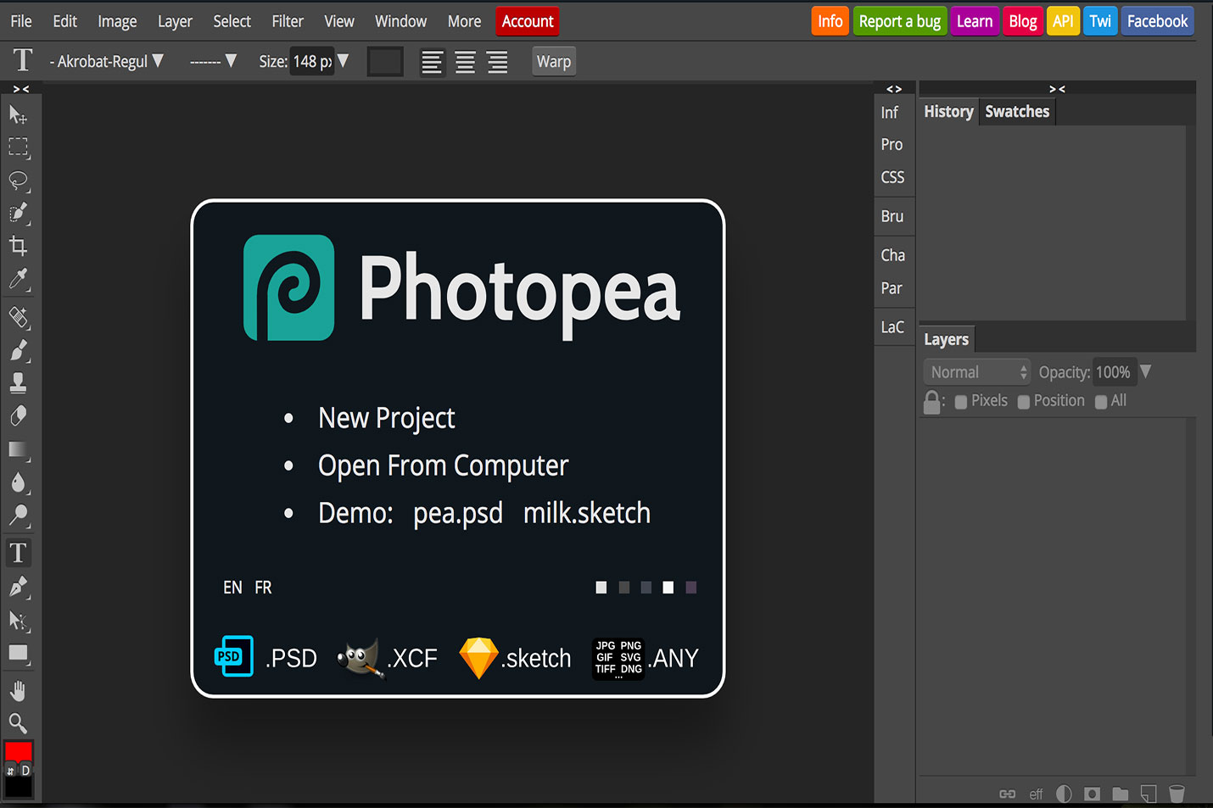The height and width of the screenshot is (808, 1213).
Task: Click the text color swatch
Action: click(385, 61)
